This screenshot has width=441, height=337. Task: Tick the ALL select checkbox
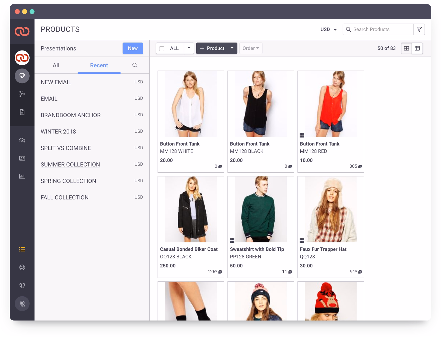[x=162, y=48]
